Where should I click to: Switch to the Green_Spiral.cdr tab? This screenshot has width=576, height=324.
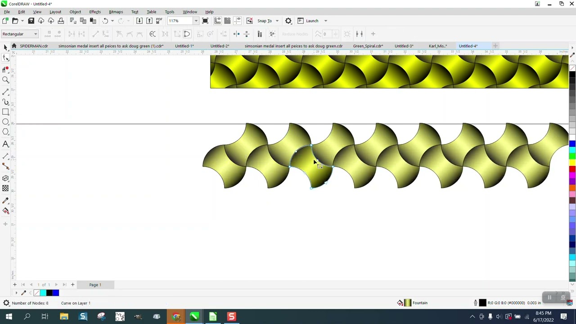(x=368, y=46)
